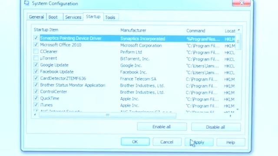The width and height of the screenshot is (278, 156).
Task: Select Brother Status Monitor Application name
Action: tap(73, 85)
